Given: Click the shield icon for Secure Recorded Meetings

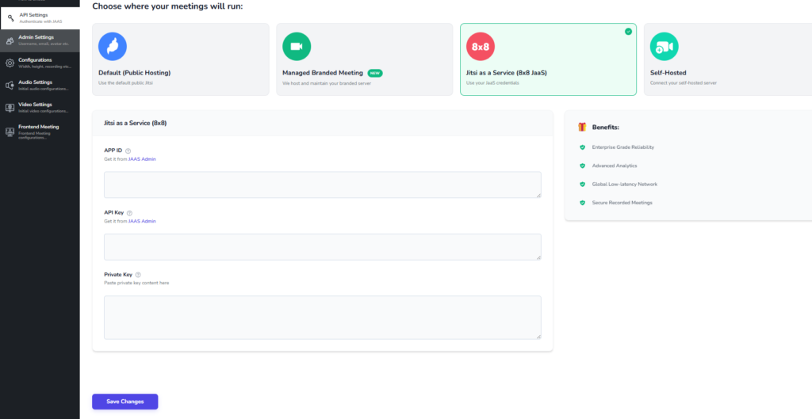Looking at the screenshot, I should [x=582, y=203].
